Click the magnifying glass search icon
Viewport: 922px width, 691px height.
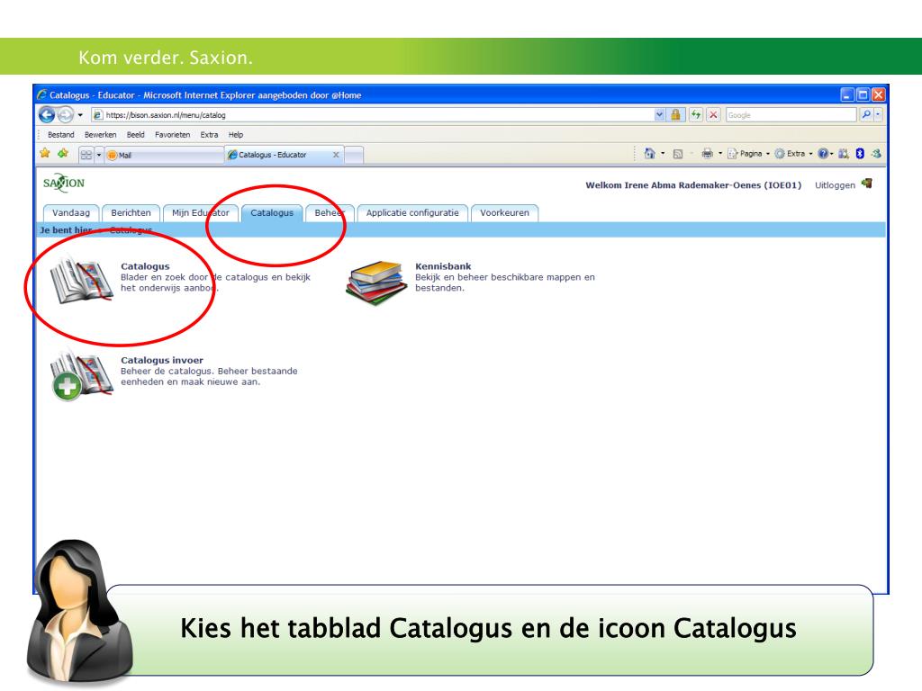click(x=865, y=115)
